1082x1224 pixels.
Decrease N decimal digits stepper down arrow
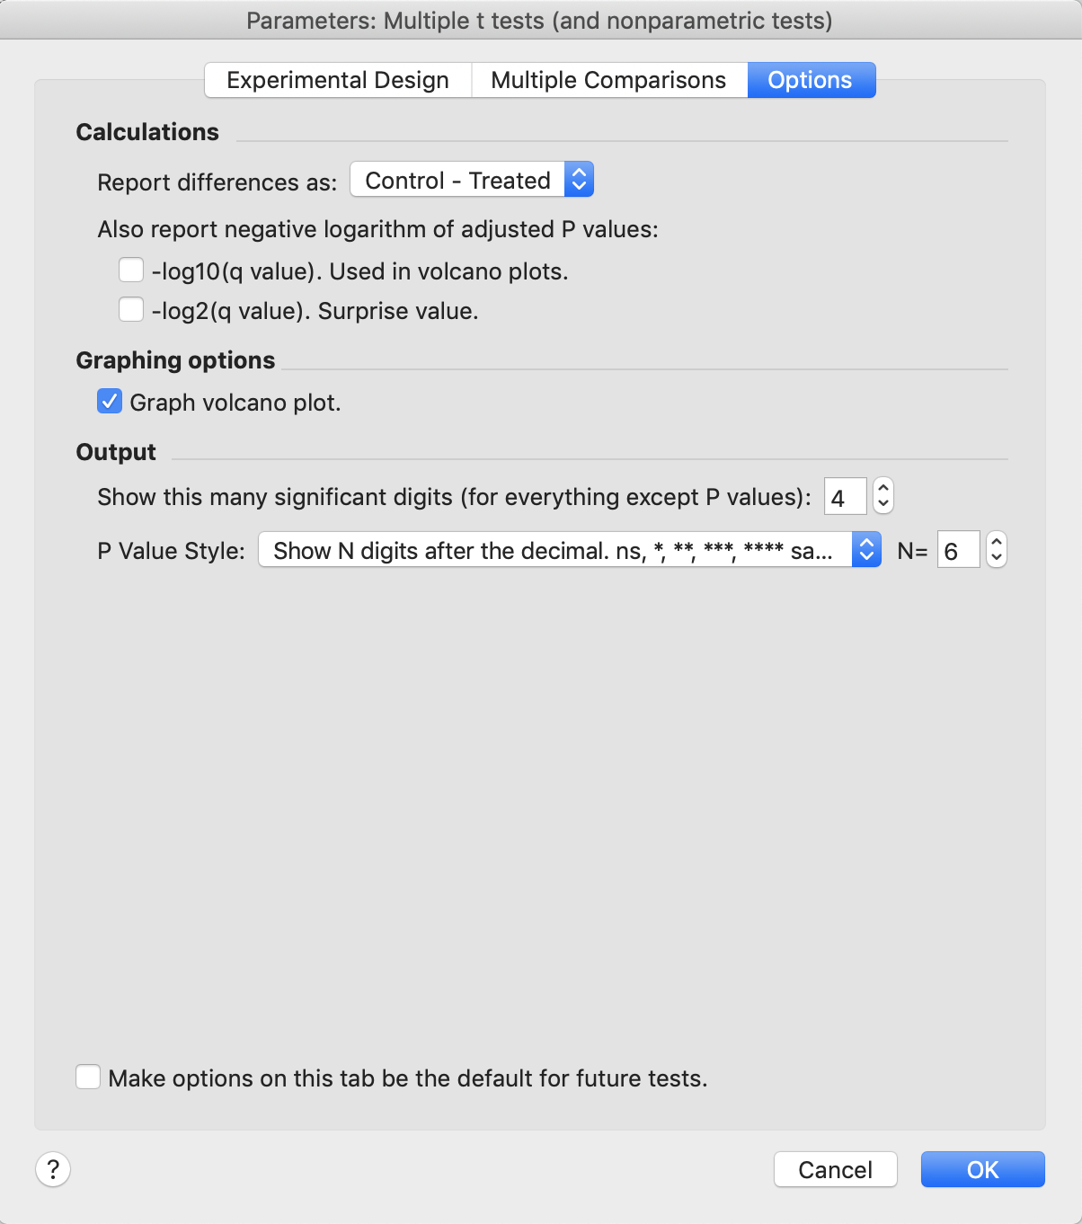click(x=996, y=558)
